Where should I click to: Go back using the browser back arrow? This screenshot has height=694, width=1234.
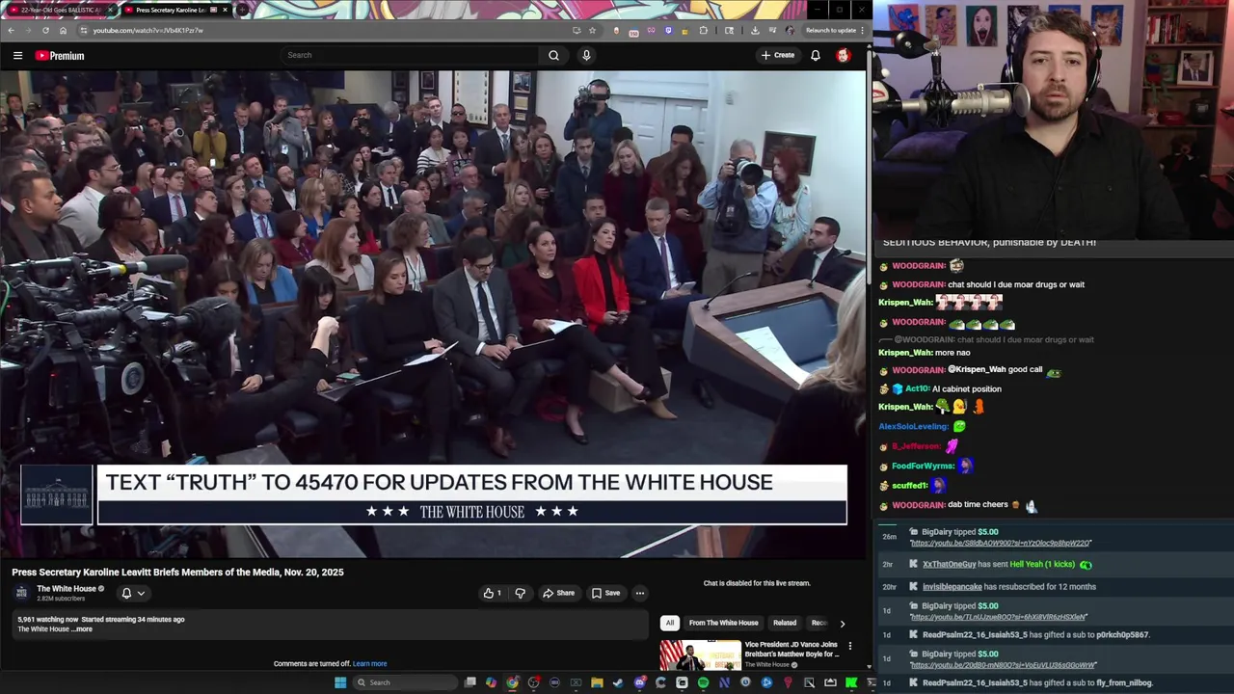point(11,30)
